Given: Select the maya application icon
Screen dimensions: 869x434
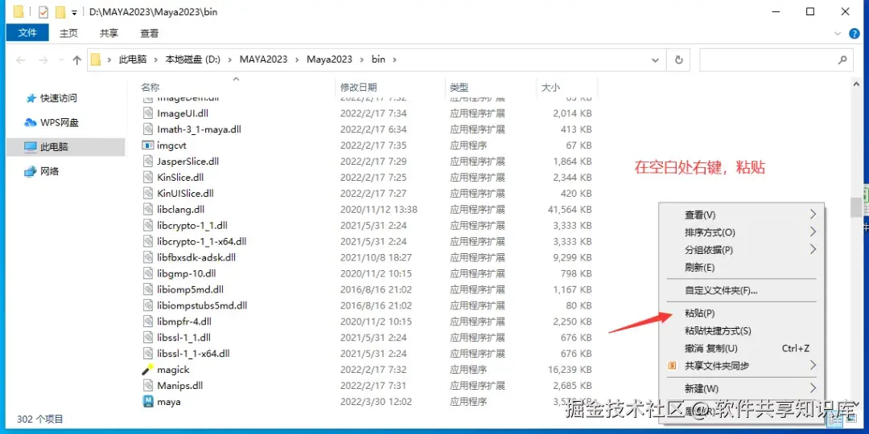Looking at the screenshot, I should [148, 401].
